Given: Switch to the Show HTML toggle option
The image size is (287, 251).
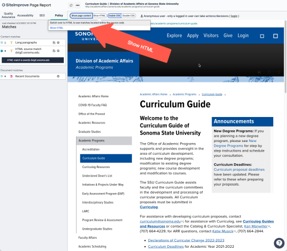Looking at the screenshot, I should (99, 16).
